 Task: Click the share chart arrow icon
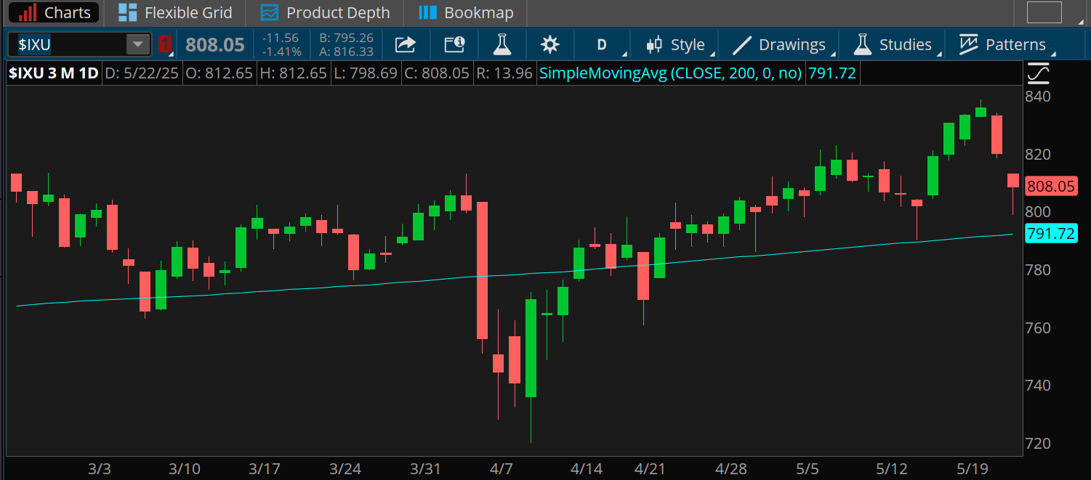tap(405, 44)
